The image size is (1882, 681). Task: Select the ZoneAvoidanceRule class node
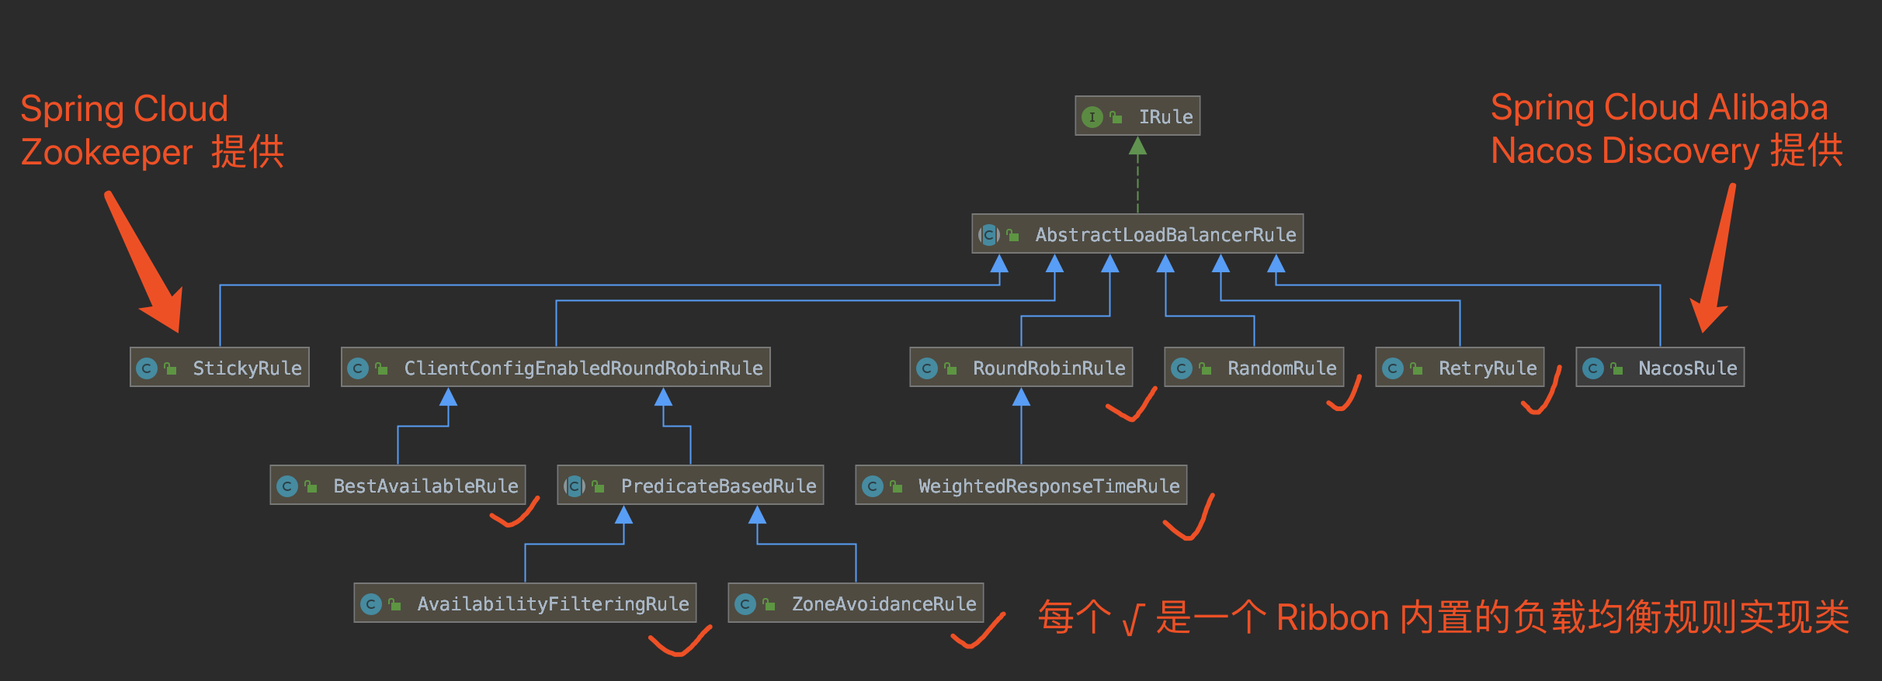click(856, 603)
